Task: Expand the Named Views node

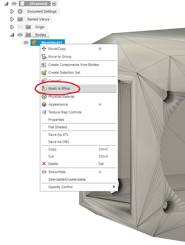Action: pyautogui.click(x=12, y=19)
